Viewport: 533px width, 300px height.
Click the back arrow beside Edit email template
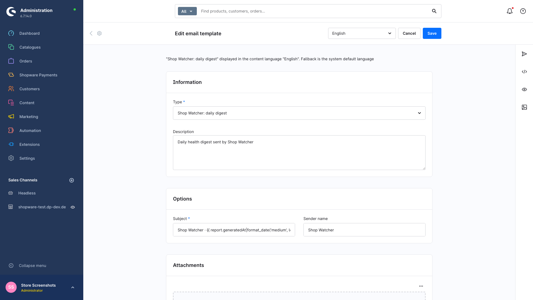91,33
